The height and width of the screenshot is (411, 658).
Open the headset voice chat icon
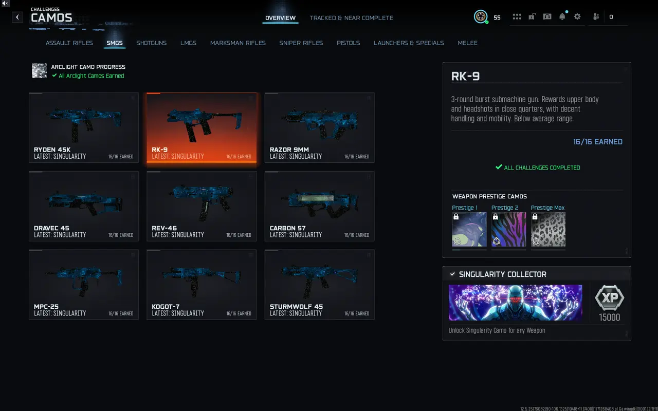547,17
